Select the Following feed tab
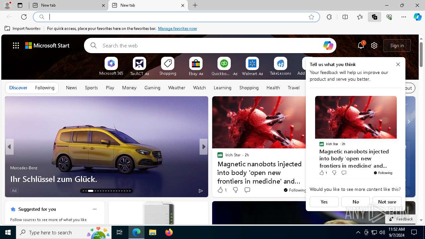Screen dimensions: 425x239 [x=44, y=88]
